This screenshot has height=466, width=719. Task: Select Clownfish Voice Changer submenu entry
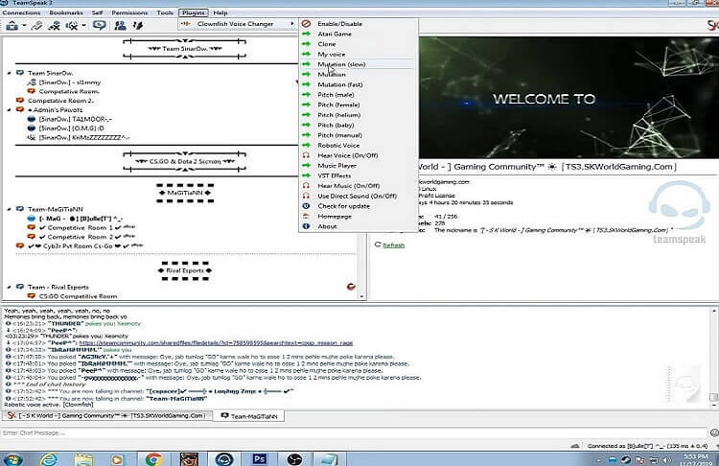pyautogui.click(x=238, y=24)
